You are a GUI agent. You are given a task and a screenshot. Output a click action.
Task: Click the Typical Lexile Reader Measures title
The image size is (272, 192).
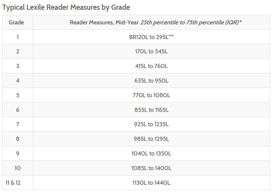[x=66, y=8]
